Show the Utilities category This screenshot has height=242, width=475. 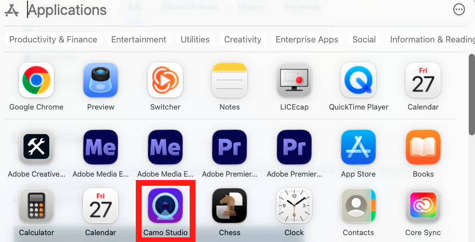click(x=195, y=40)
